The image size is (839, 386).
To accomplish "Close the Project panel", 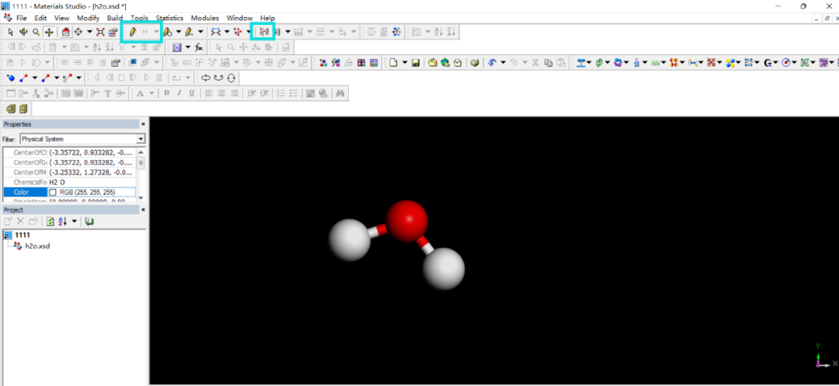I will pos(143,210).
